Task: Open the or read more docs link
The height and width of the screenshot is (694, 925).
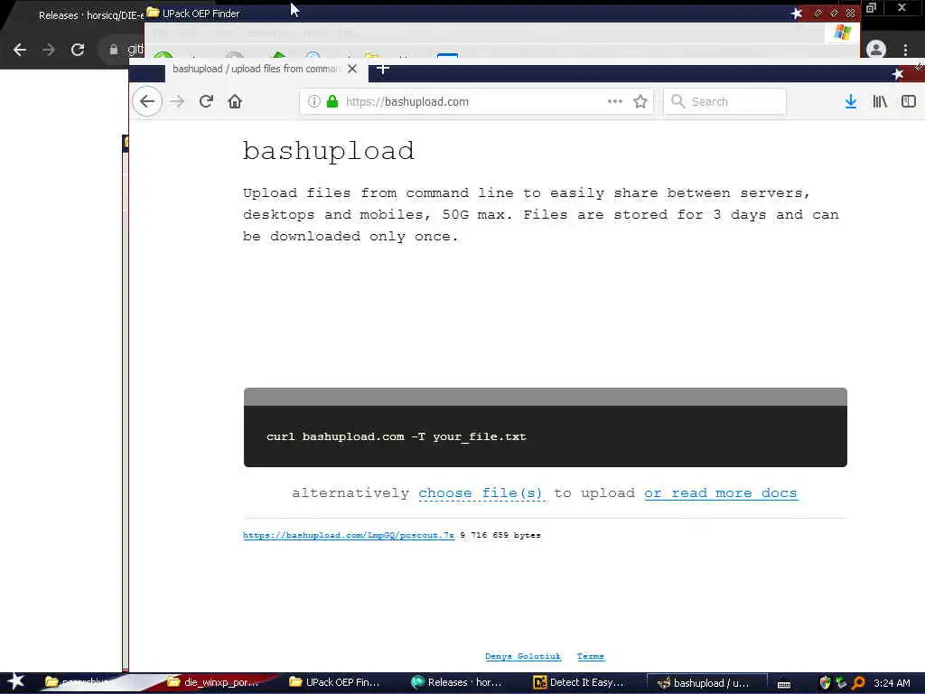Action: (720, 492)
